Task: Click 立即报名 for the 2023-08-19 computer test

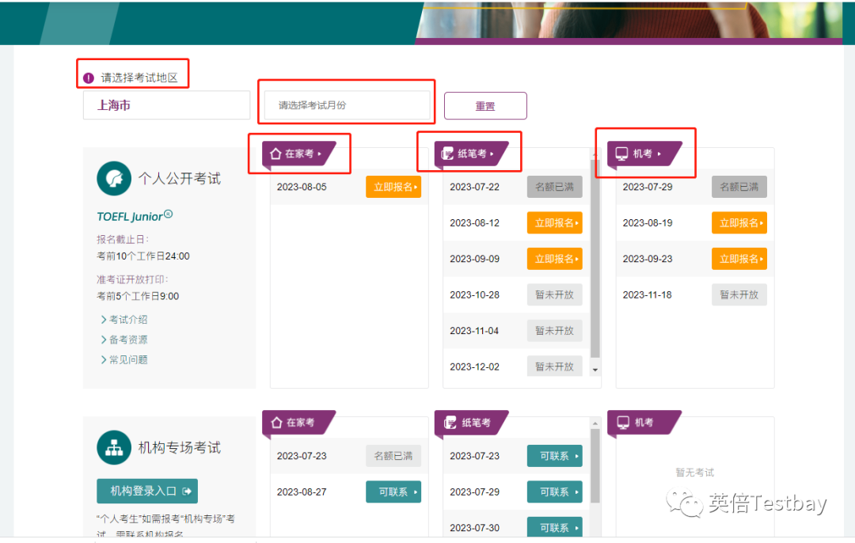Action: point(739,223)
